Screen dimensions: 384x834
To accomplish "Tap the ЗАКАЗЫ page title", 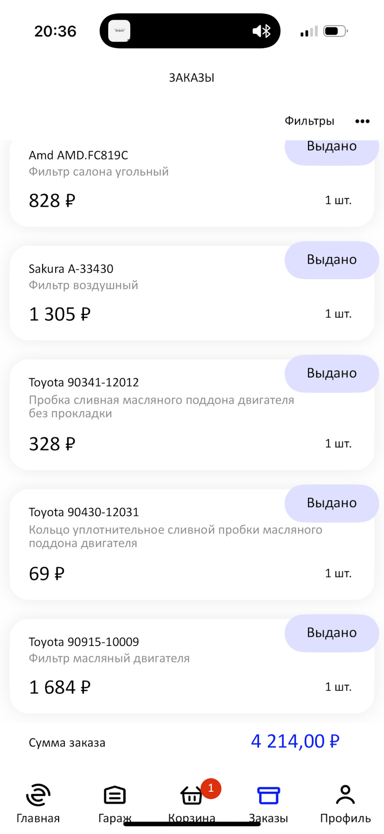I will [x=192, y=78].
